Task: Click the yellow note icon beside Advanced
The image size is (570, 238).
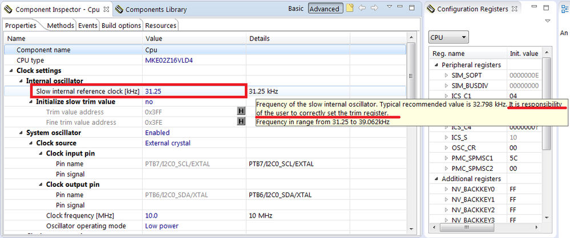Action: (x=349, y=8)
